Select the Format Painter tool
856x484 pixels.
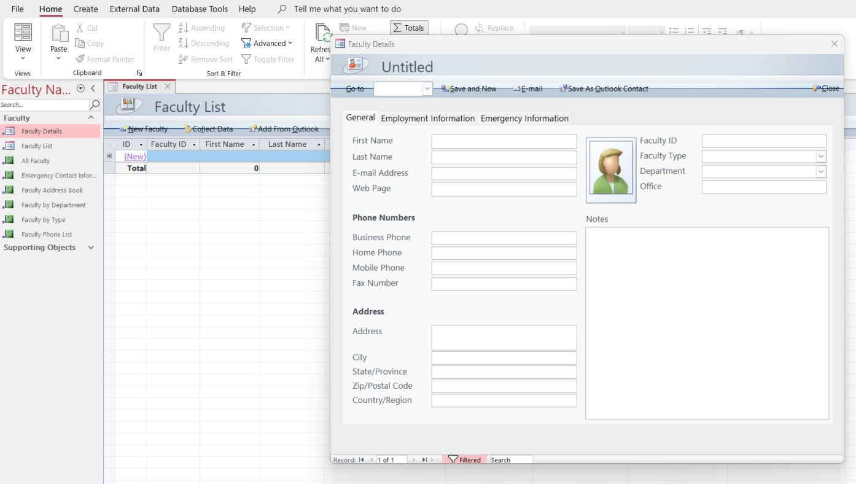(105, 59)
